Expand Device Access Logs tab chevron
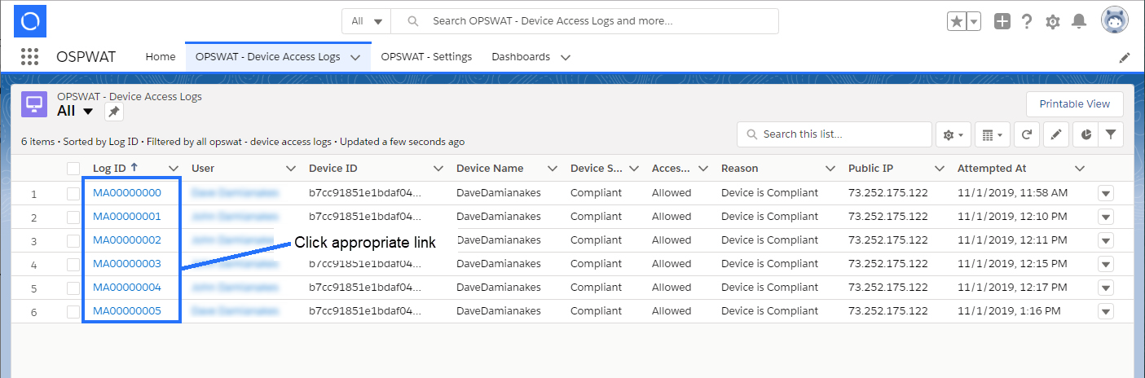This screenshot has width=1145, height=378. [x=355, y=58]
